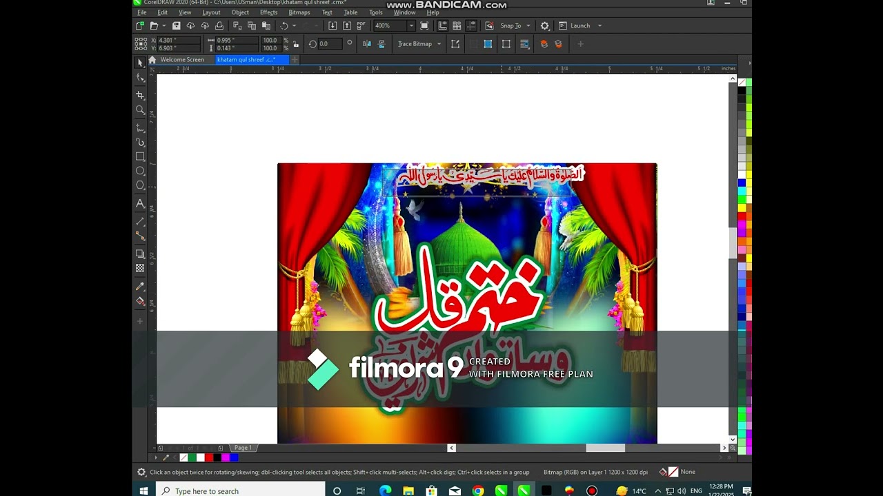
Task: Expand the Trace Bitmap dropdown
Action: point(439,43)
